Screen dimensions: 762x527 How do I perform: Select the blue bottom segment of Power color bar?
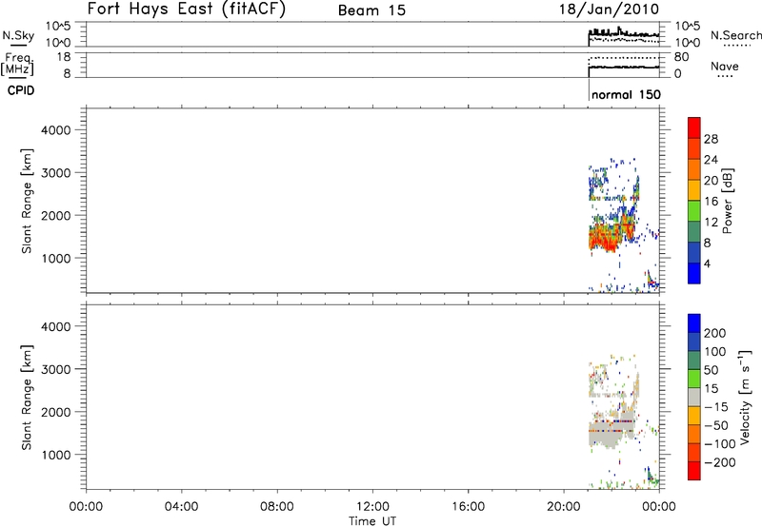coord(694,273)
